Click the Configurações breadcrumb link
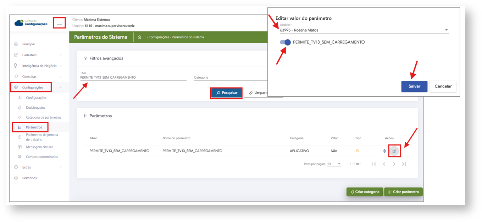 [x=159, y=37]
